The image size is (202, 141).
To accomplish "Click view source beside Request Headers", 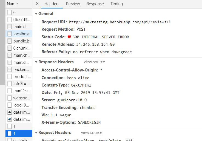I will coord(92,133).
